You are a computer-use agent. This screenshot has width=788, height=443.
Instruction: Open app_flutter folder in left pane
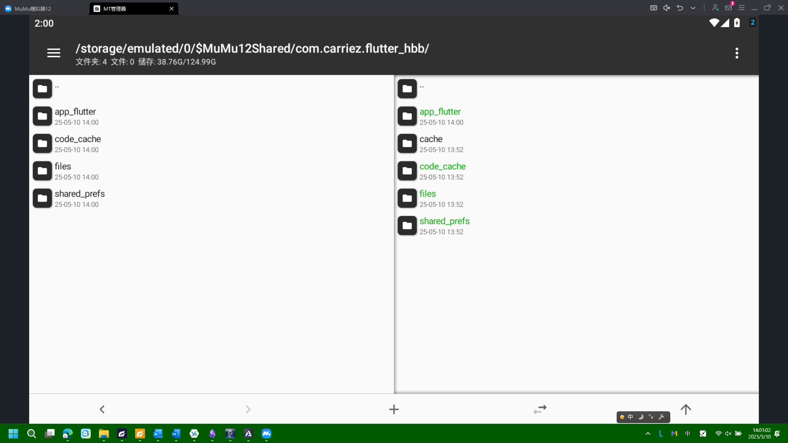[x=211, y=116]
